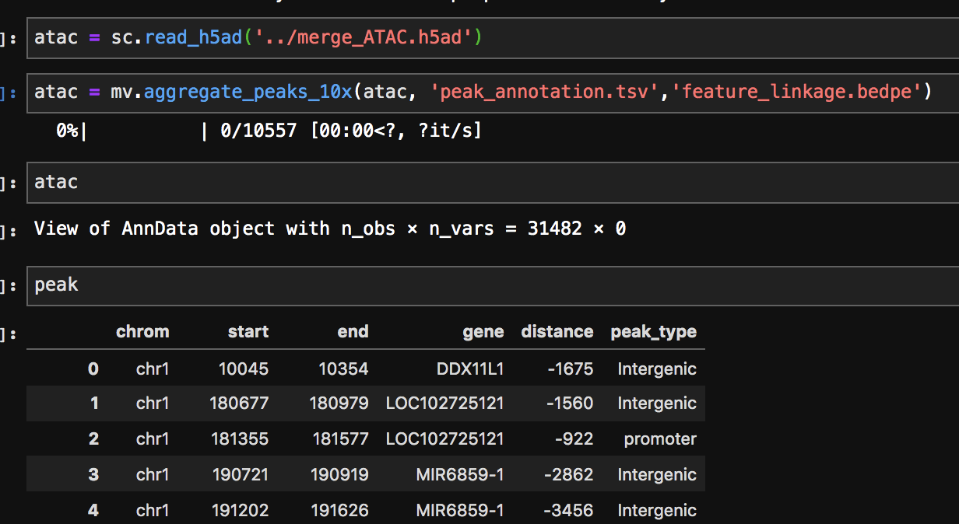The width and height of the screenshot is (959, 524).
Task: Click the 'end' column header
Action: (353, 332)
